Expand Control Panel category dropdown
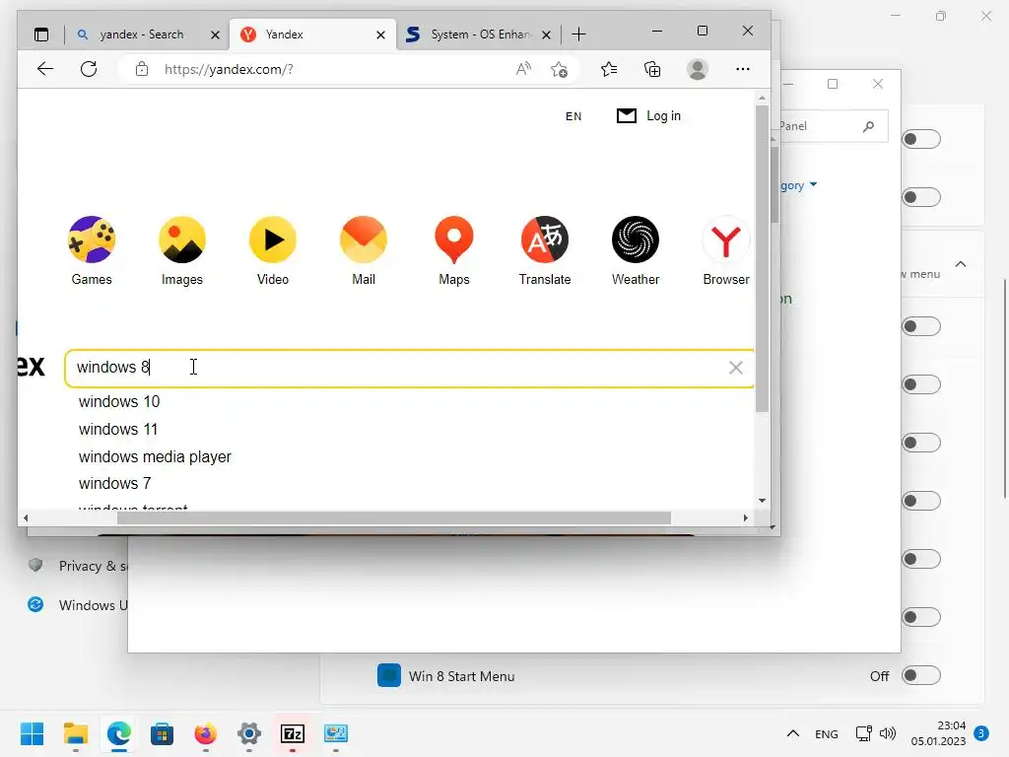This screenshot has width=1009, height=757. coord(798,185)
